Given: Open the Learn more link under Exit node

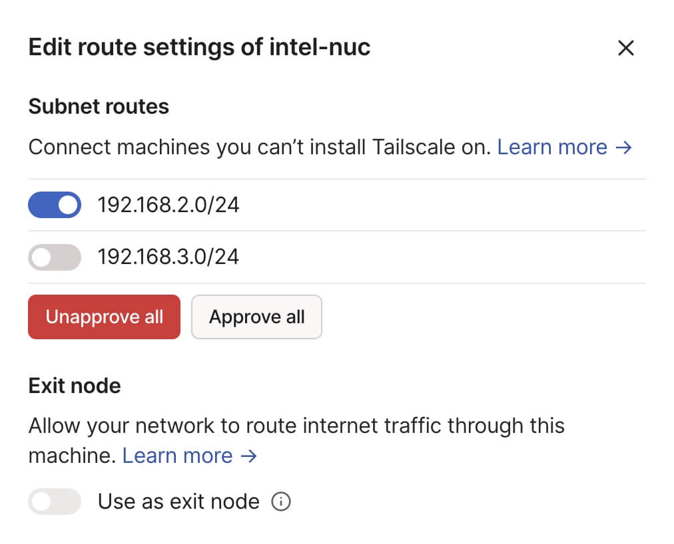Looking at the screenshot, I should click(x=178, y=456).
